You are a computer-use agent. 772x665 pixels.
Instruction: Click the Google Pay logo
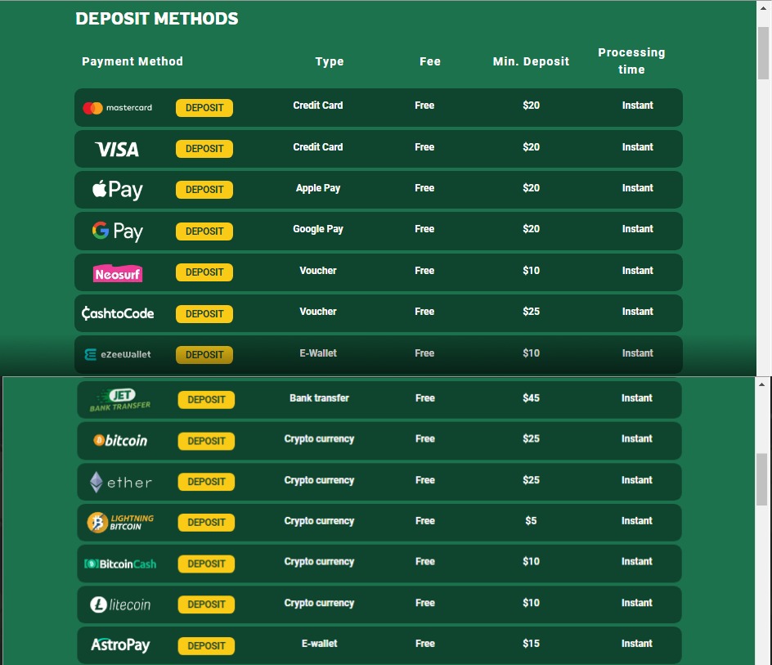[117, 231]
